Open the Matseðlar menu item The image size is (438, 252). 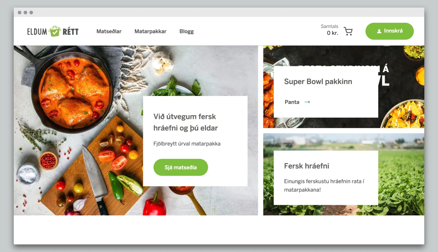(x=109, y=31)
